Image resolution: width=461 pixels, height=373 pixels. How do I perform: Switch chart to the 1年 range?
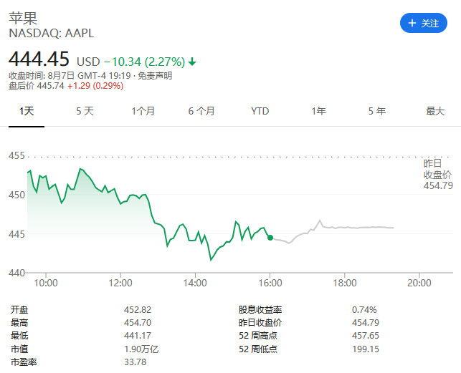tap(318, 111)
